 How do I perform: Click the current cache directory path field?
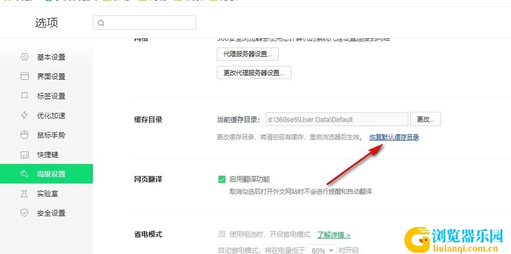pyautogui.click(x=337, y=119)
